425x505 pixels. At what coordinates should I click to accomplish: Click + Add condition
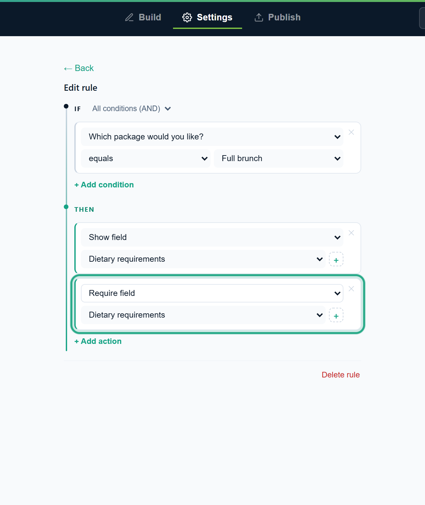pyautogui.click(x=104, y=185)
